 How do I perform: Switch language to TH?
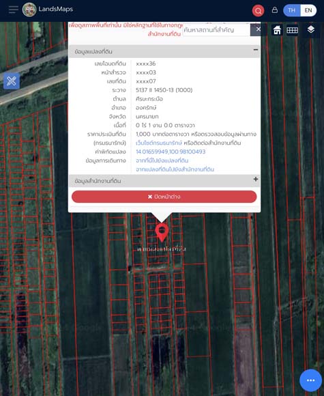coord(291,10)
